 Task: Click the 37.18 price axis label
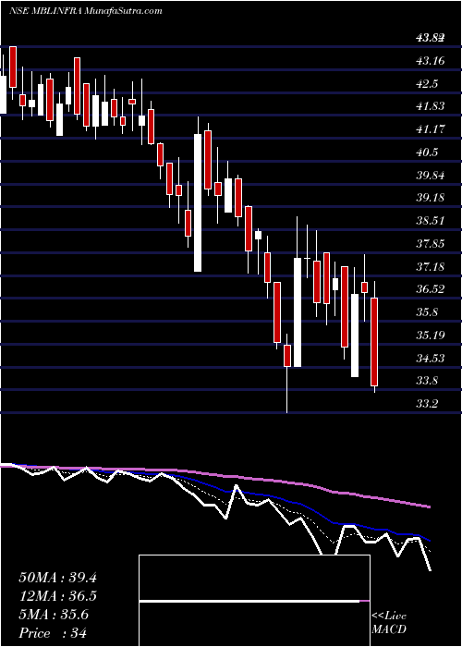(x=431, y=267)
